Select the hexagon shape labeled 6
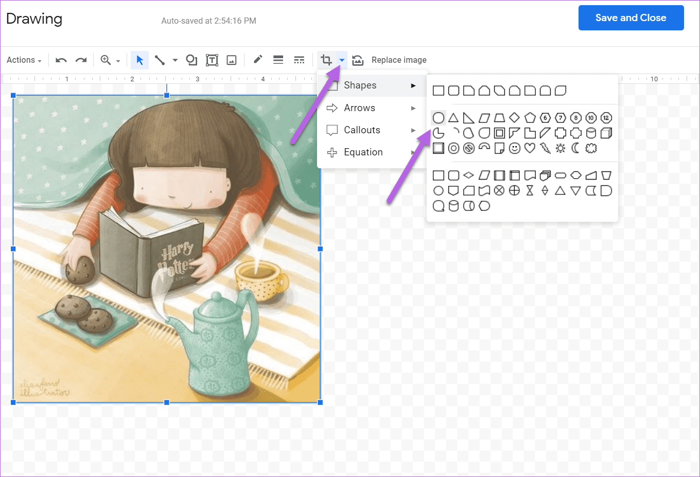Viewport: 700px width, 477px height. click(x=545, y=118)
